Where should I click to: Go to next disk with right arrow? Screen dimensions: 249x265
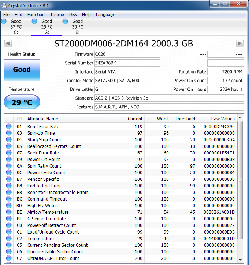[239, 44]
